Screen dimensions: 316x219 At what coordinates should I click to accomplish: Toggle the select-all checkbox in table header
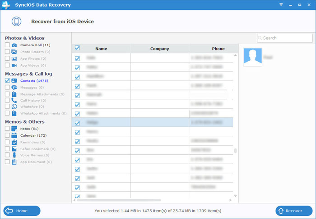click(x=77, y=48)
